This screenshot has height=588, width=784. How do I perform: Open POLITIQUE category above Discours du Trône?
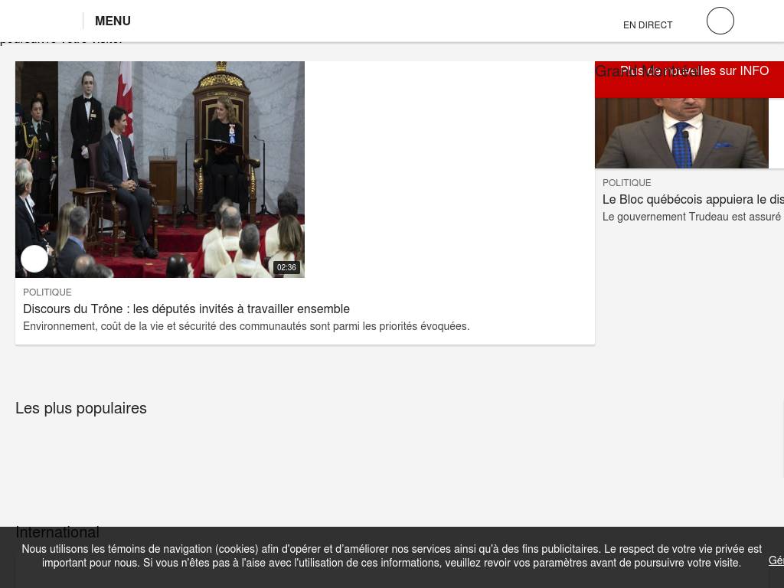[47, 292]
